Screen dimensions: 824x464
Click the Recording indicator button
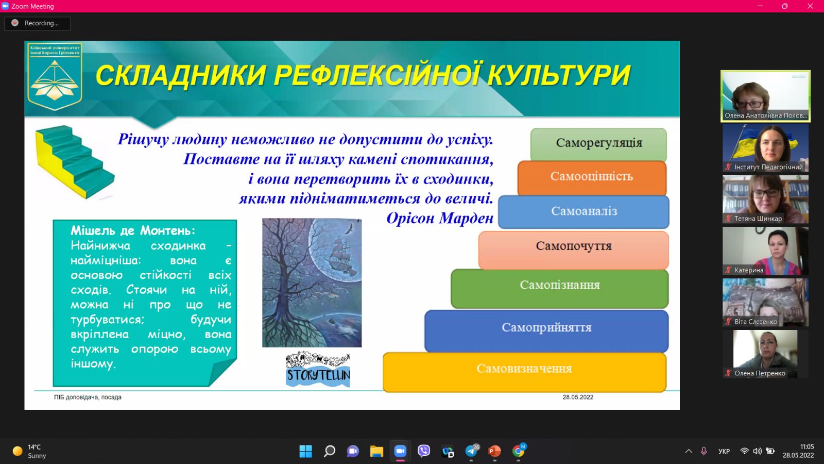click(x=37, y=23)
